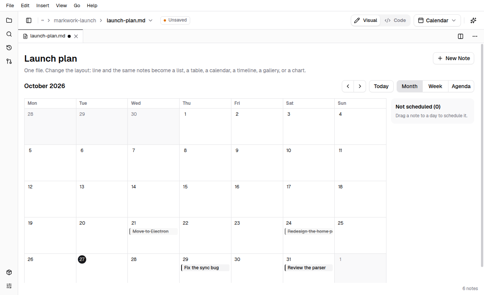Open the more options ellipsis icon

[475, 36]
